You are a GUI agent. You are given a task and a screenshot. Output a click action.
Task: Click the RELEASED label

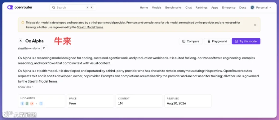pos(173,98)
